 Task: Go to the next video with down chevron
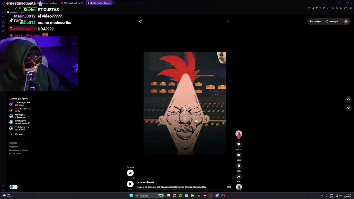coord(348,108)
